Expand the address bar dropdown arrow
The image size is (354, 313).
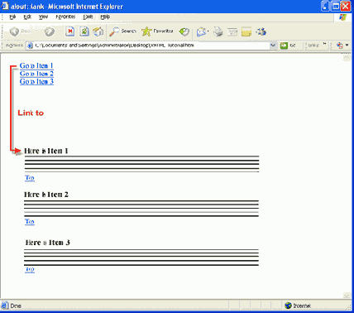273,46
